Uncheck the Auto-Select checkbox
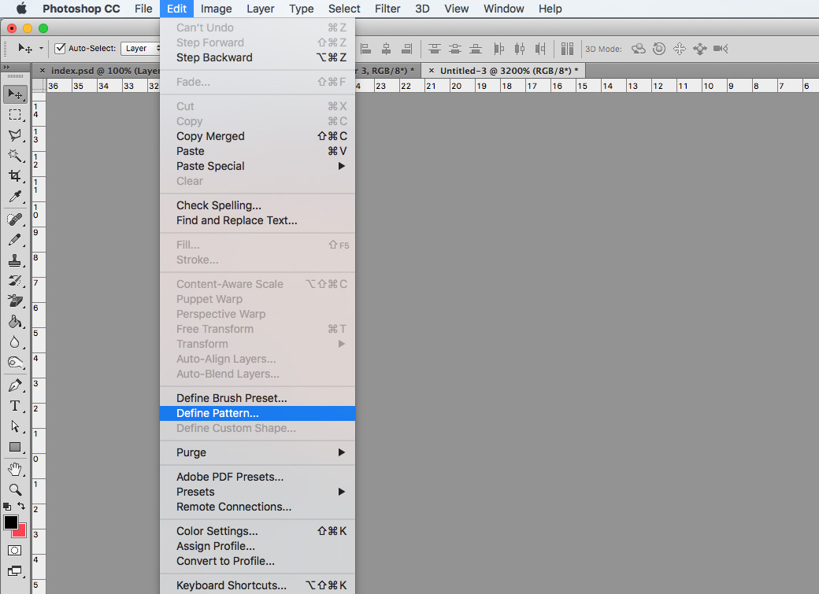Viewport: 819px width, 594px height. (x=60, y=49)
